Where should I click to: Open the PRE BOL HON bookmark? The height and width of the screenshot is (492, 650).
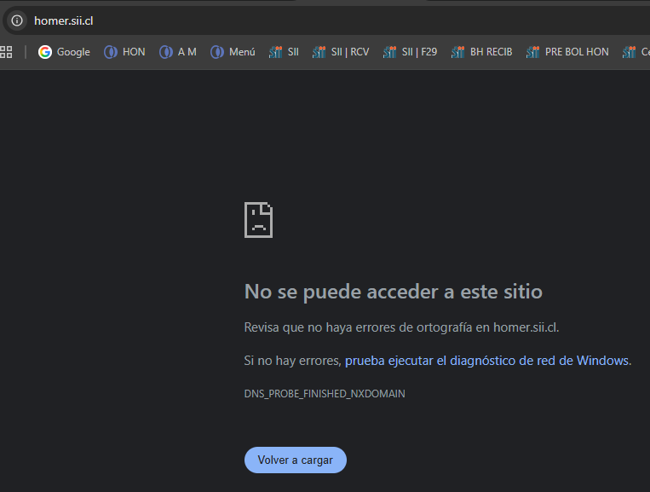567,52
